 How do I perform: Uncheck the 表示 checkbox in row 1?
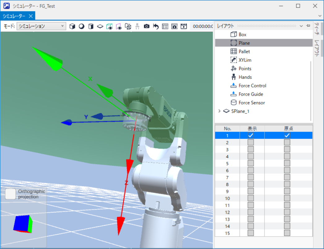click(x=251, y=136)
